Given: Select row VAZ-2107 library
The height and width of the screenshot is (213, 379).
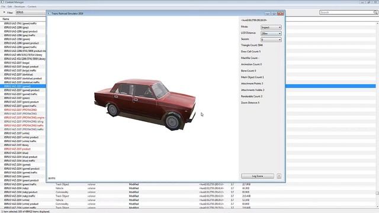Looking at the screenshot, I should click(x=17, y=145).
